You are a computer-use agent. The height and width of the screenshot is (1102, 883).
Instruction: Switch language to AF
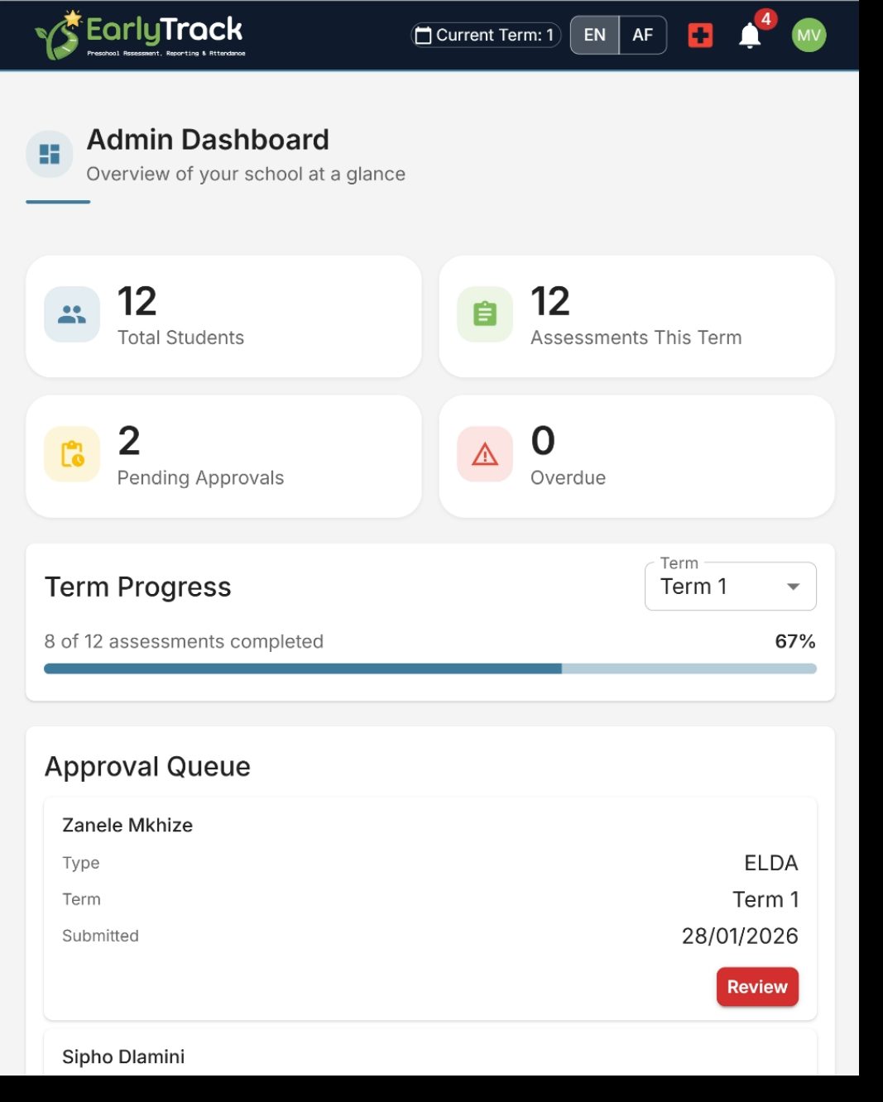point(643,35)
